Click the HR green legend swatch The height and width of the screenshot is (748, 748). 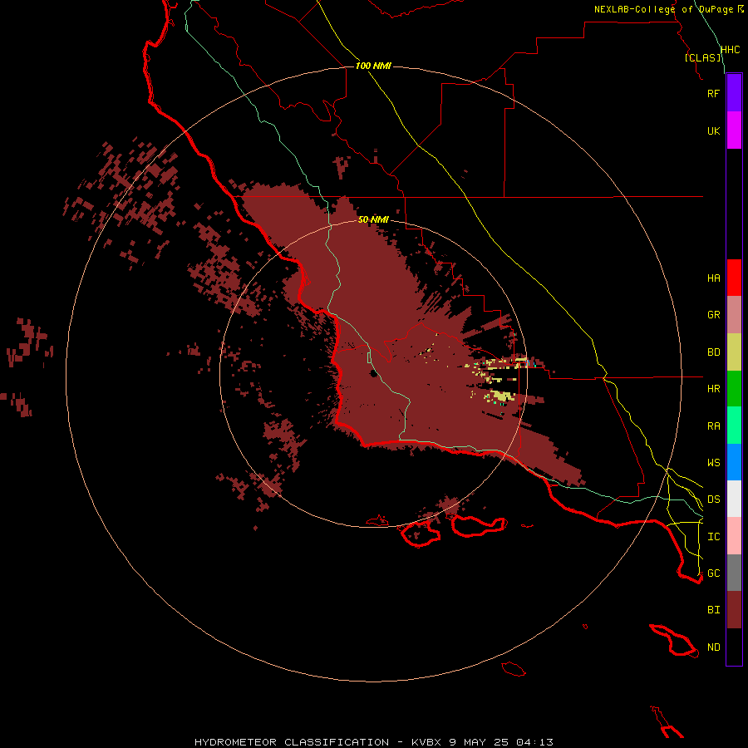point(734,389)
